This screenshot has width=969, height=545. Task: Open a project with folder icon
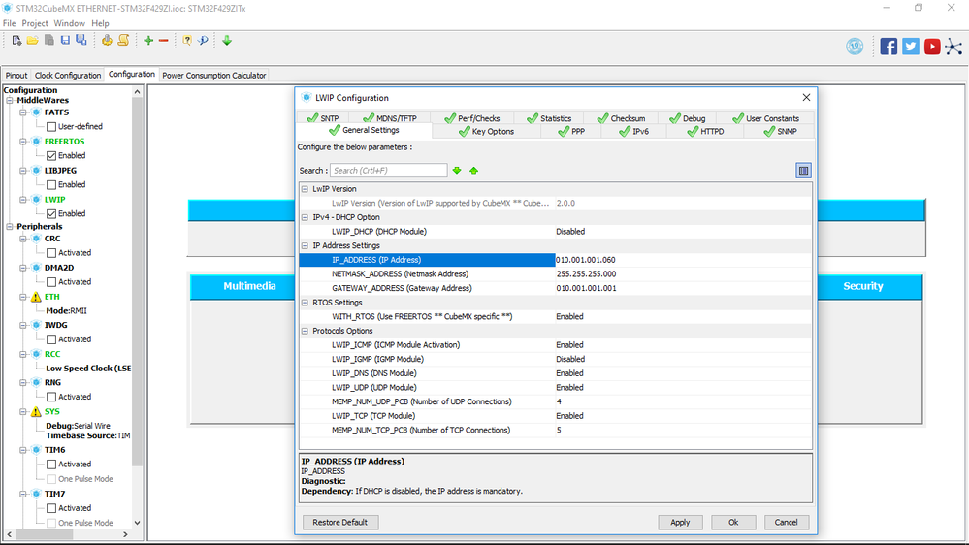point(32,40)
